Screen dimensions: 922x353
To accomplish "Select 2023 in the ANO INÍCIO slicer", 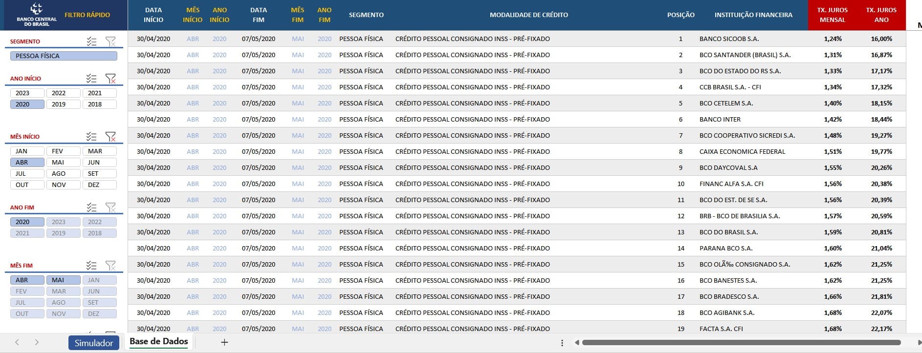I will pos(27,93).
